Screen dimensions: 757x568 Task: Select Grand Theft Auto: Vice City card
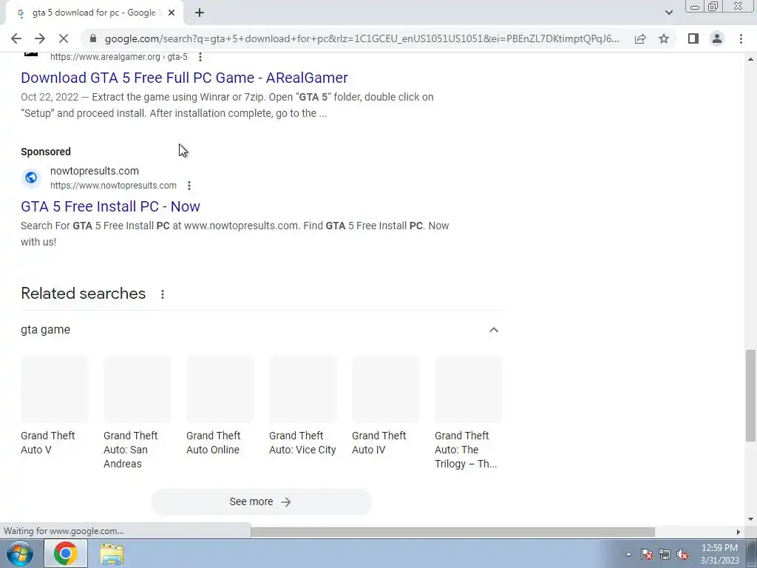pyautogui.click(x=303, y=405)
